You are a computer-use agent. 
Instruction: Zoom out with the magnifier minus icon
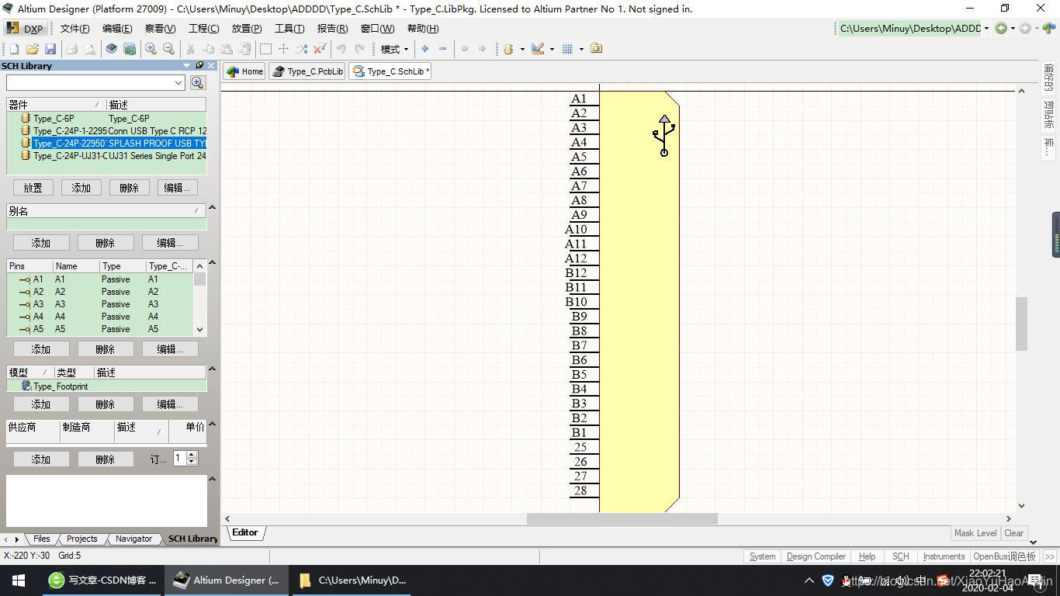point(169,49)
